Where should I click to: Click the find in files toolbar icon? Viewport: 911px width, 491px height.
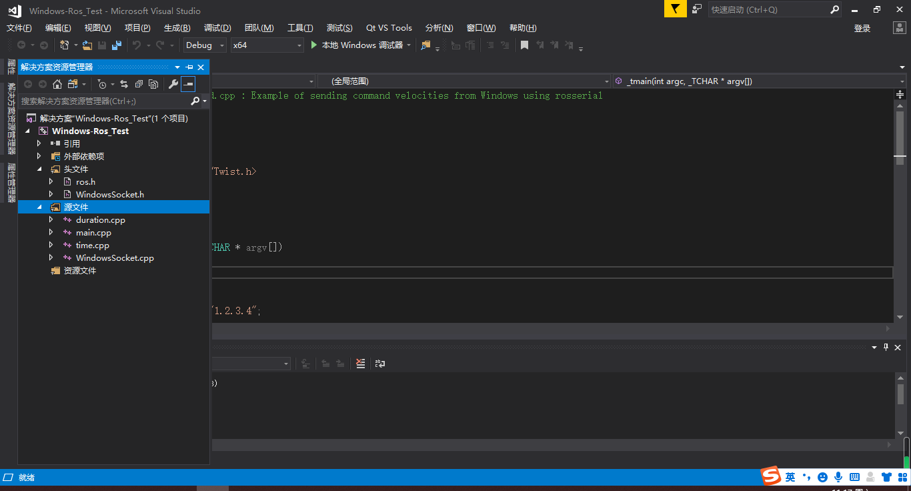pos(426,45)
